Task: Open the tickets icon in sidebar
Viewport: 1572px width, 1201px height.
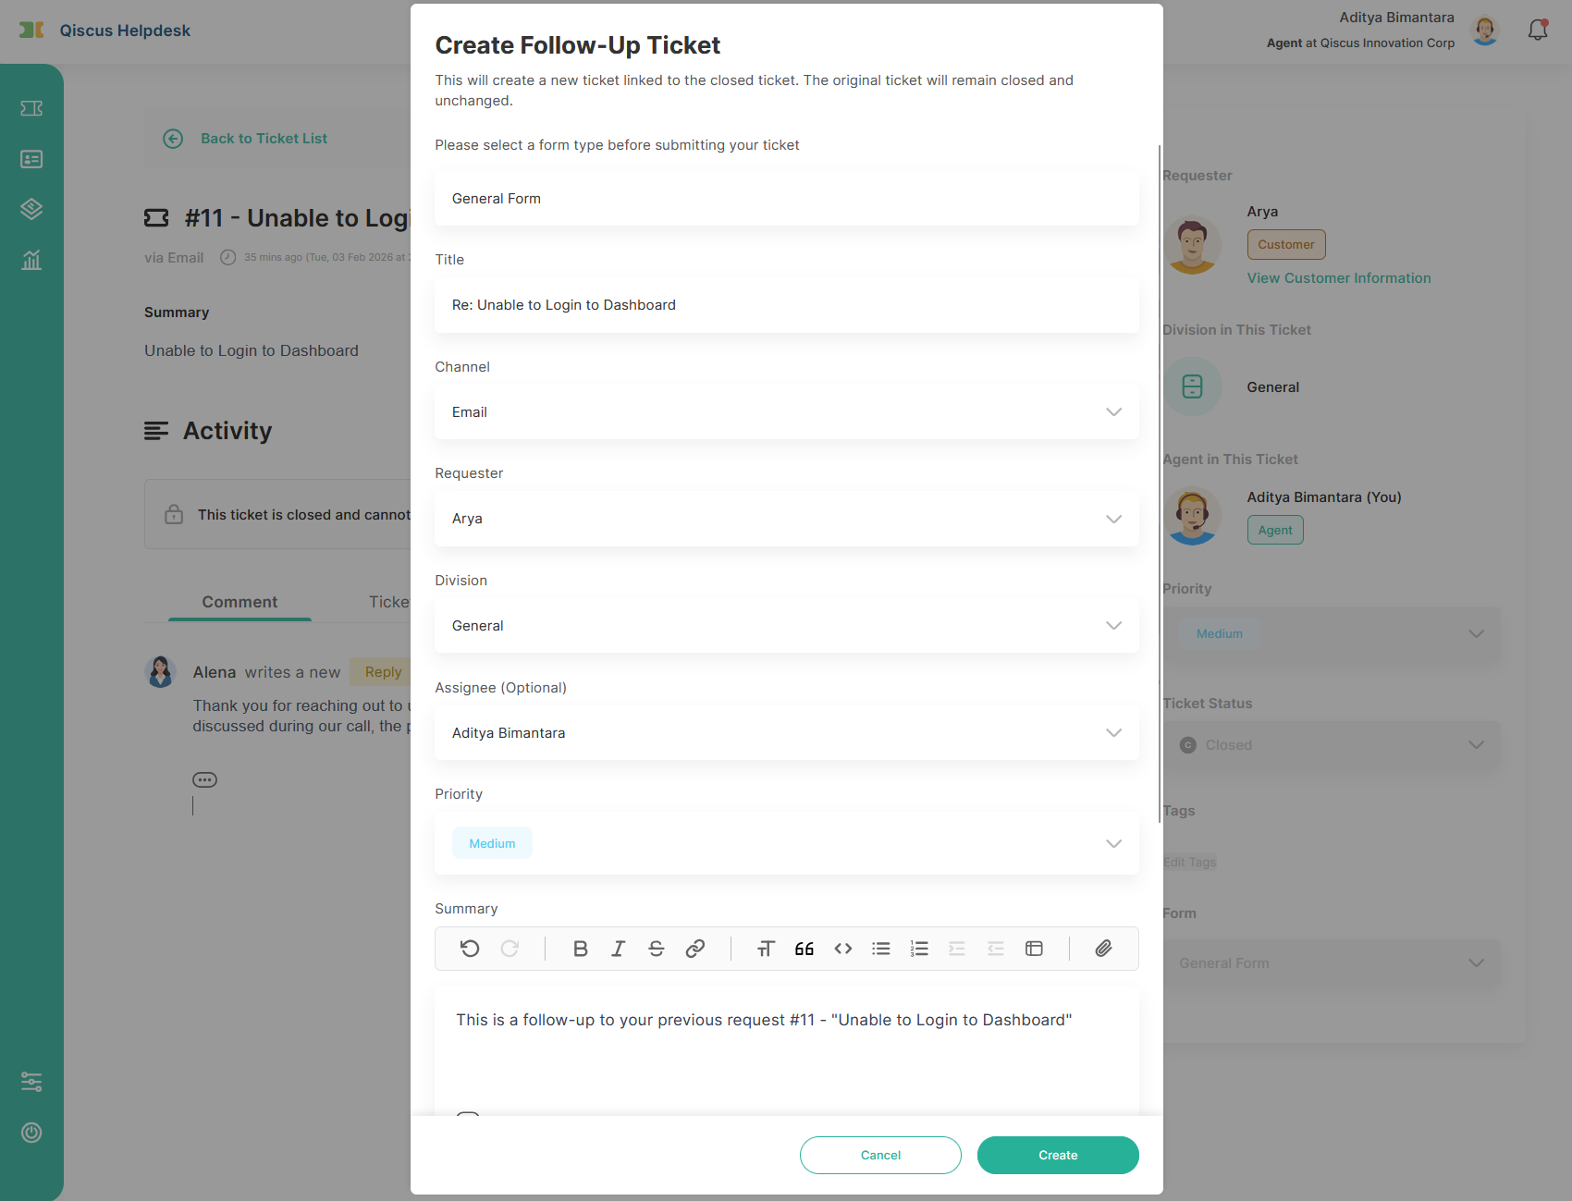Action: (31, 109)
